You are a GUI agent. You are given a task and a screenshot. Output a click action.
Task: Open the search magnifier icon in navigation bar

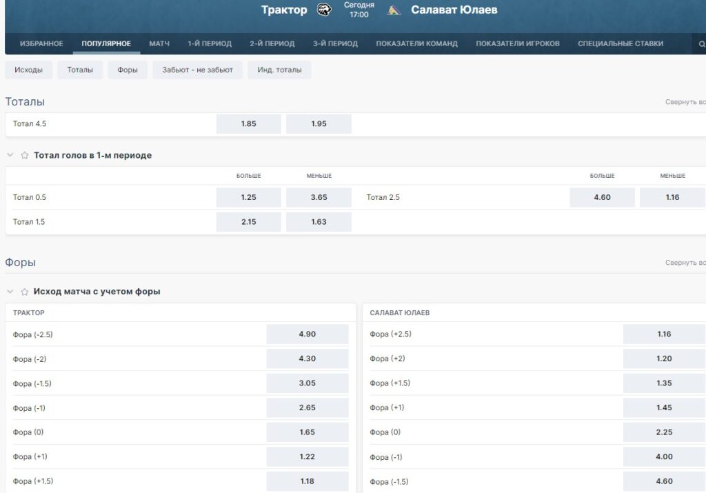point(701,43)
